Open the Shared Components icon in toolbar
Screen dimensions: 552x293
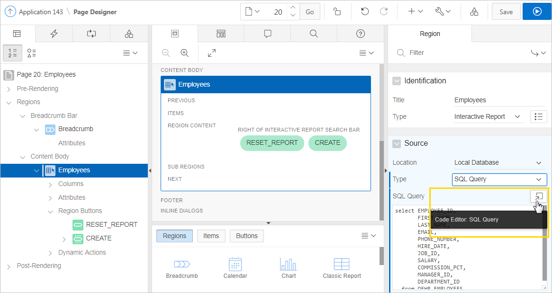[474, 12]
